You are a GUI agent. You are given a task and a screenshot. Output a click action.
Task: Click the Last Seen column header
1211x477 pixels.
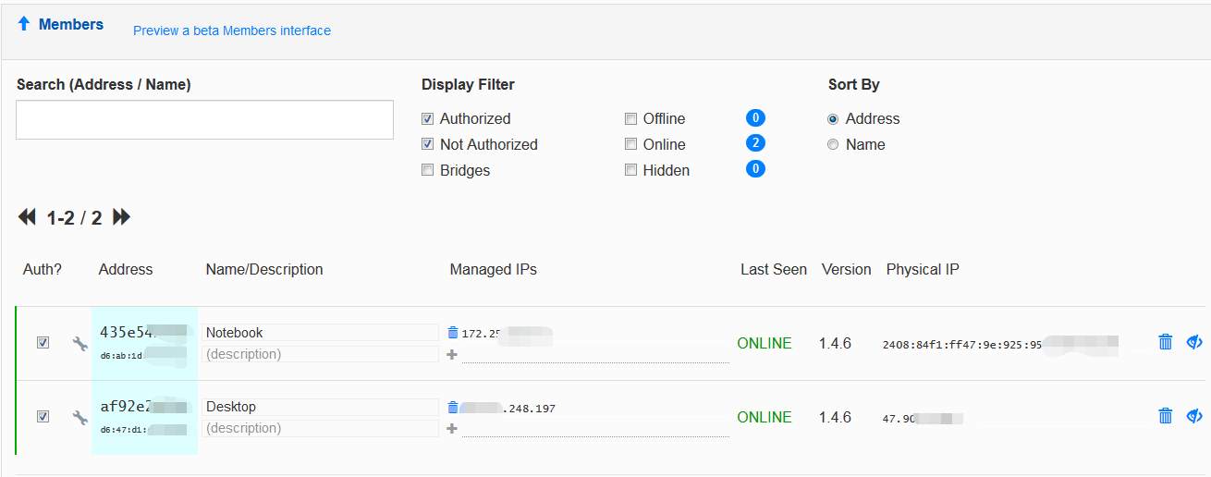tap(774, 270)
